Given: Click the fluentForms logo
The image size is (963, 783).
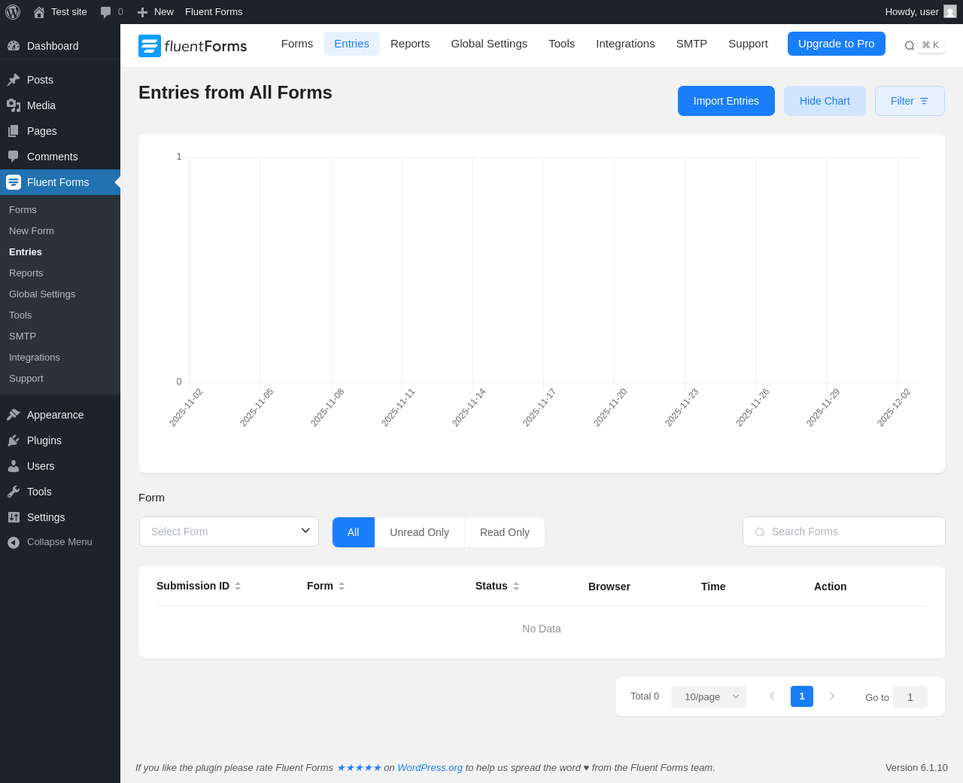Looking at the screenshot, I should (193, 46).
